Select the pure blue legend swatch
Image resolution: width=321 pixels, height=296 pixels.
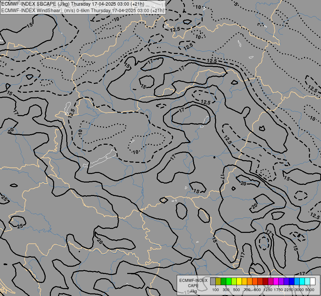[x=292, y=281]
